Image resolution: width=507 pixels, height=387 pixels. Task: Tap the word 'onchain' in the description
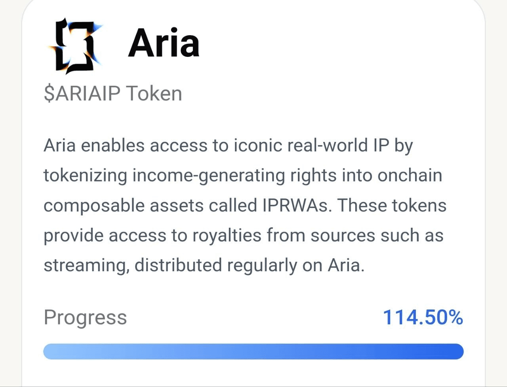tap(410, 176)
